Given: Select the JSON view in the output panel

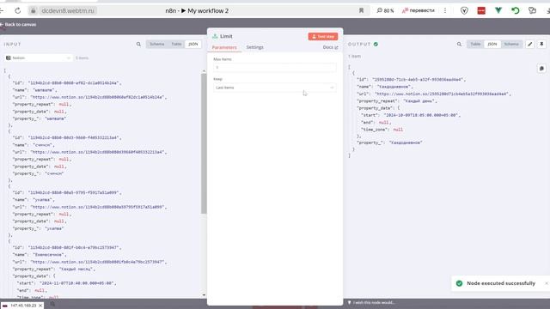Looking at the screenshot, I should pyautogui.click(x=492, y=44).
